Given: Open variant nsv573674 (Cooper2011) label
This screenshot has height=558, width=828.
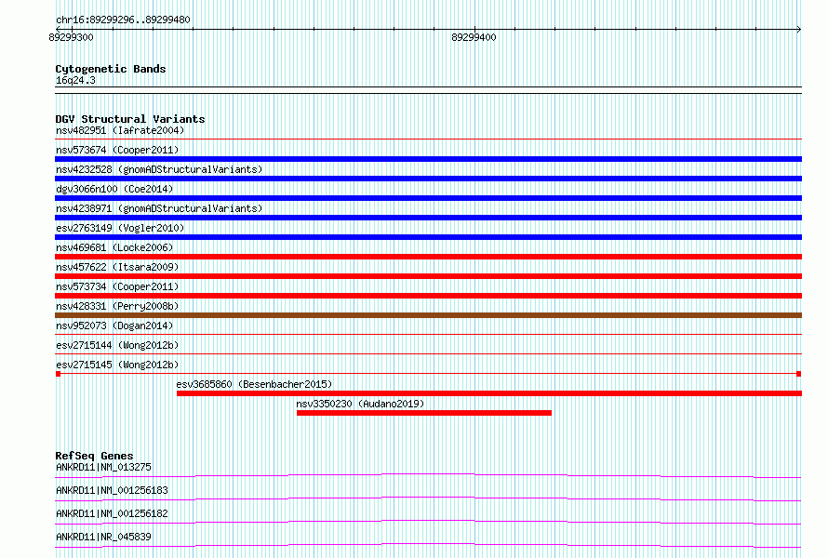Looking at the screenshot, I should click(x=117, y=150).
